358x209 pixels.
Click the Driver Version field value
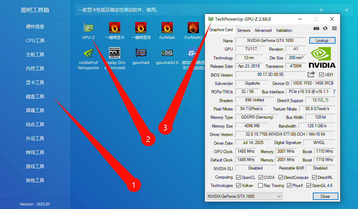point(285,134)
